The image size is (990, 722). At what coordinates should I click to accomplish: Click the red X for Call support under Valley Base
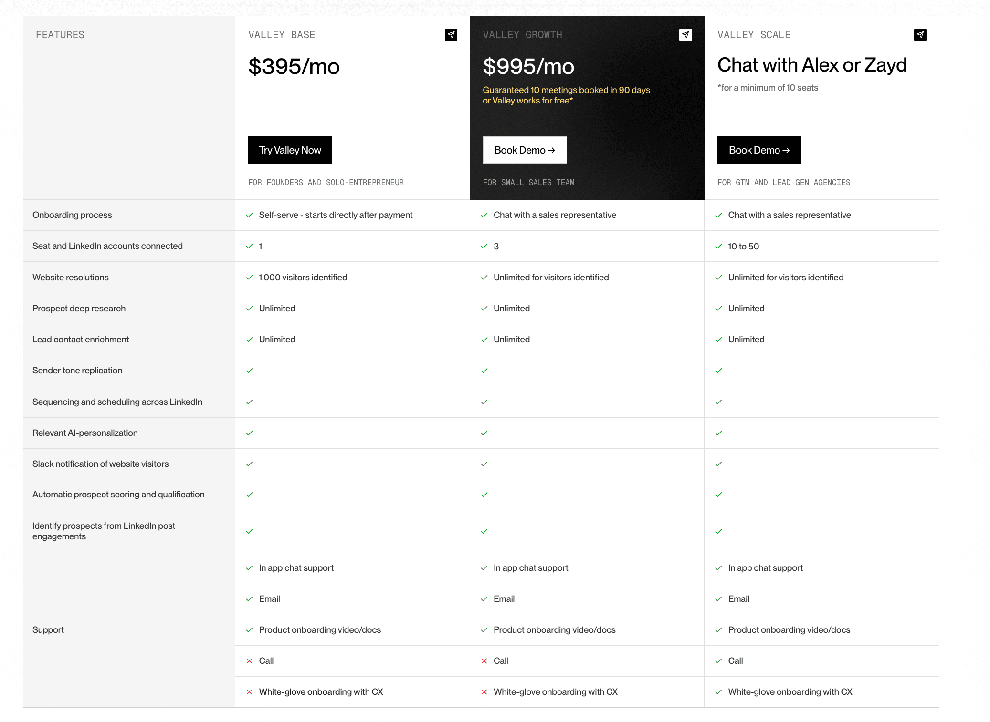point(249,661)
